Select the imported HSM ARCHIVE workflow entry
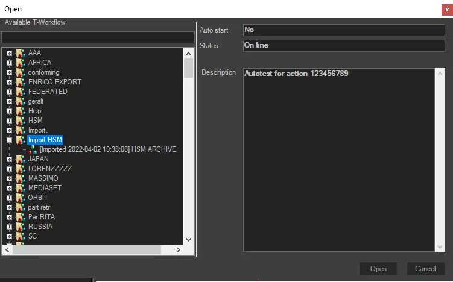This screenshot has height=282, width=453. pyautogui.click(x=107, y=149)
